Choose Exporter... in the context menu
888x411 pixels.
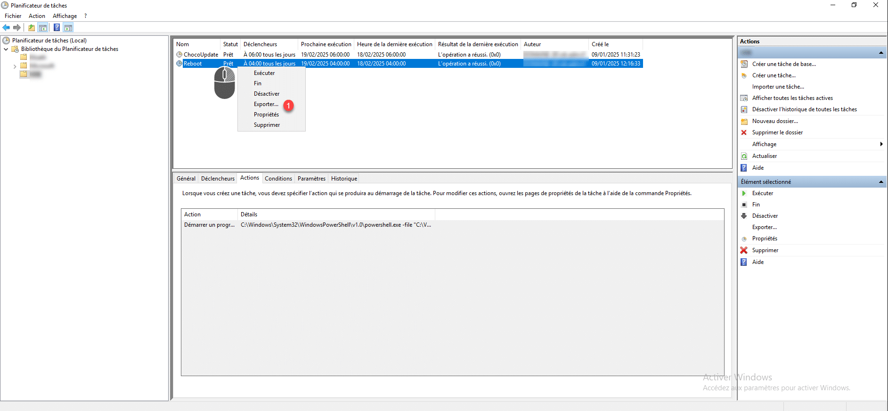266,104
